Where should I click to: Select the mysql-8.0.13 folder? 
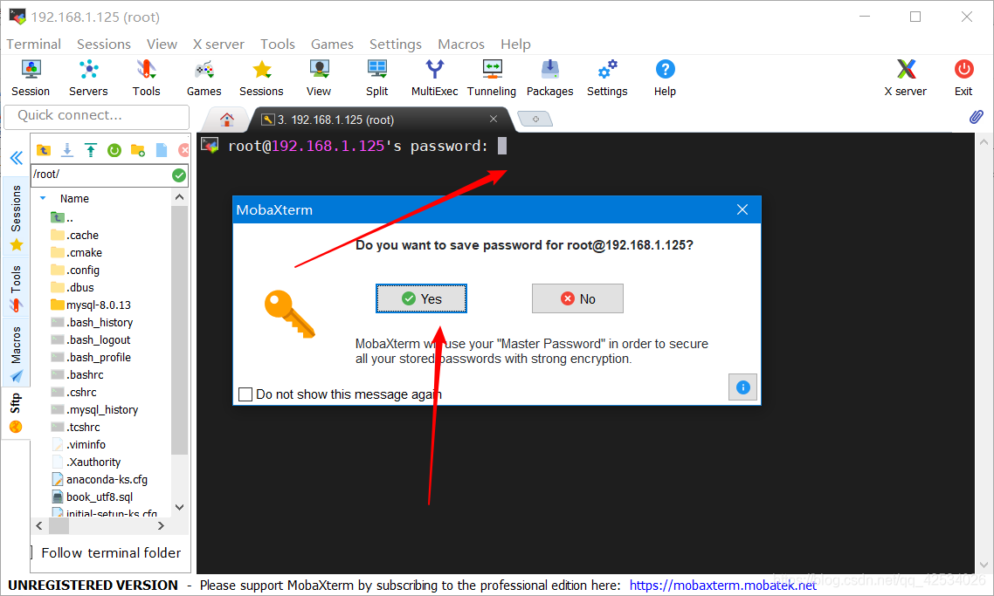98,305
